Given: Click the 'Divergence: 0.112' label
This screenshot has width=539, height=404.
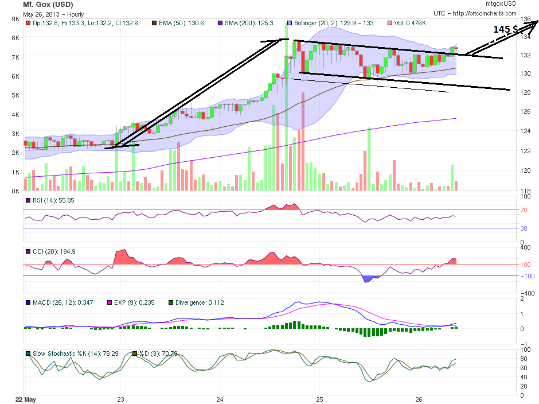Looking at the screenshot, I should pyautogui.click(x=200, y=302).
